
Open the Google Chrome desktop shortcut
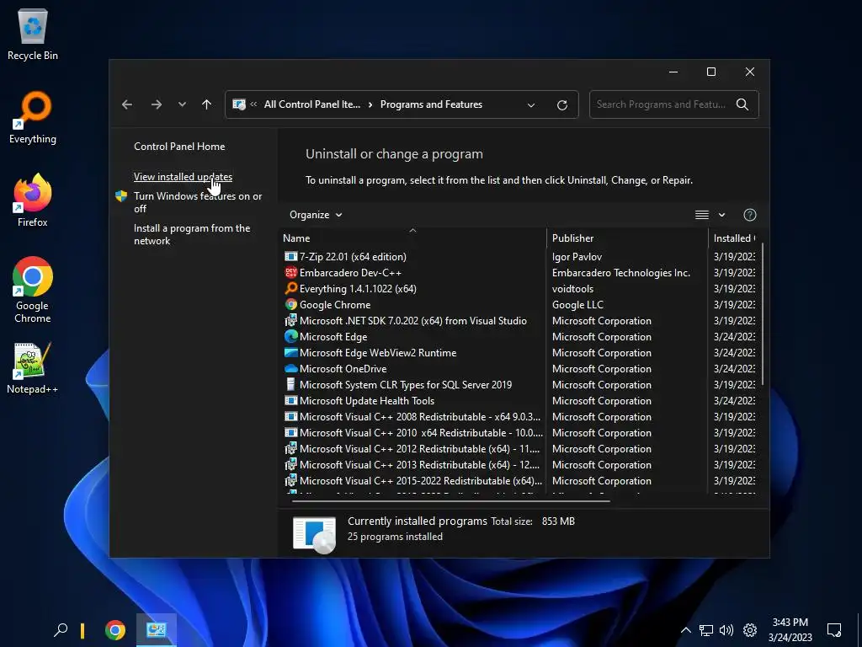click(33, 290)
